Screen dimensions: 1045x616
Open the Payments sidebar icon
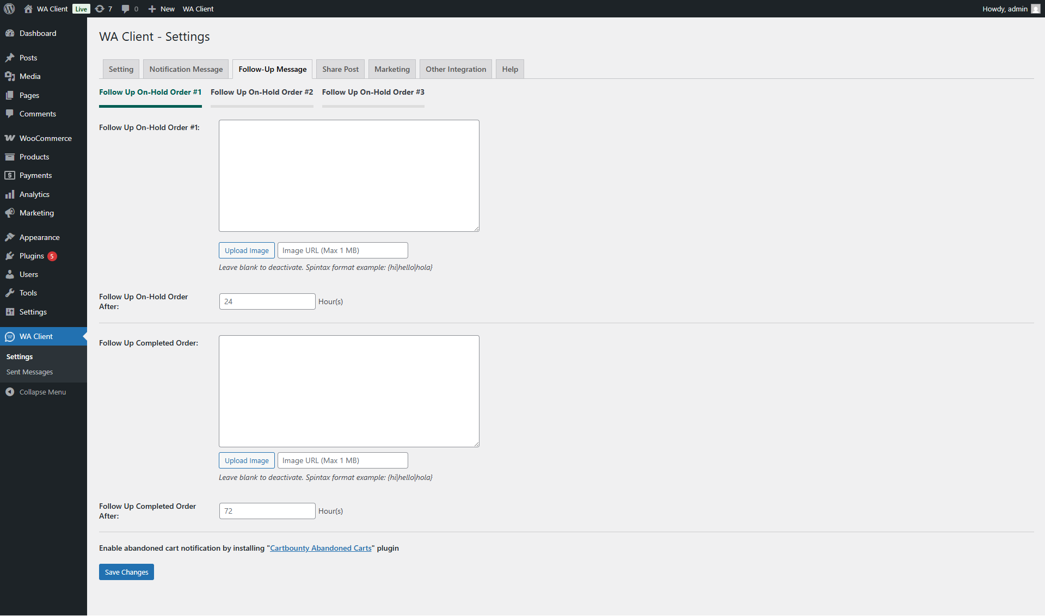point(10,175)
